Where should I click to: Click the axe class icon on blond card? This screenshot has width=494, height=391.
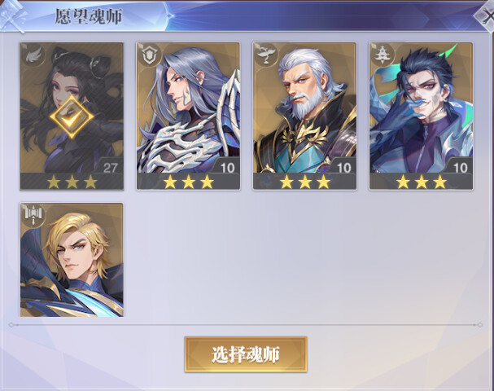(x=33, y=215)
